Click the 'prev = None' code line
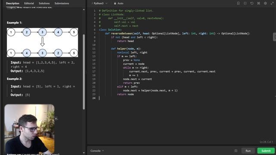276x155 pixels. point(132,60)
